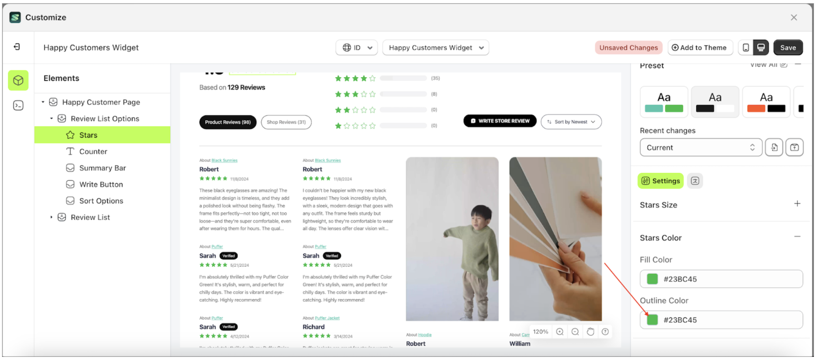Click the Add to Theme button
The width and height of the screenshot is (816, 360).
(x=700, y=47)
